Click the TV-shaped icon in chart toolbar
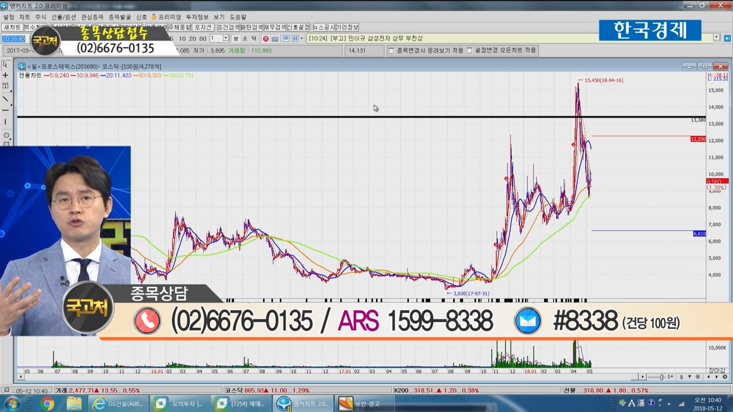This screenshot has width=733, height=412. click(275, 38)
